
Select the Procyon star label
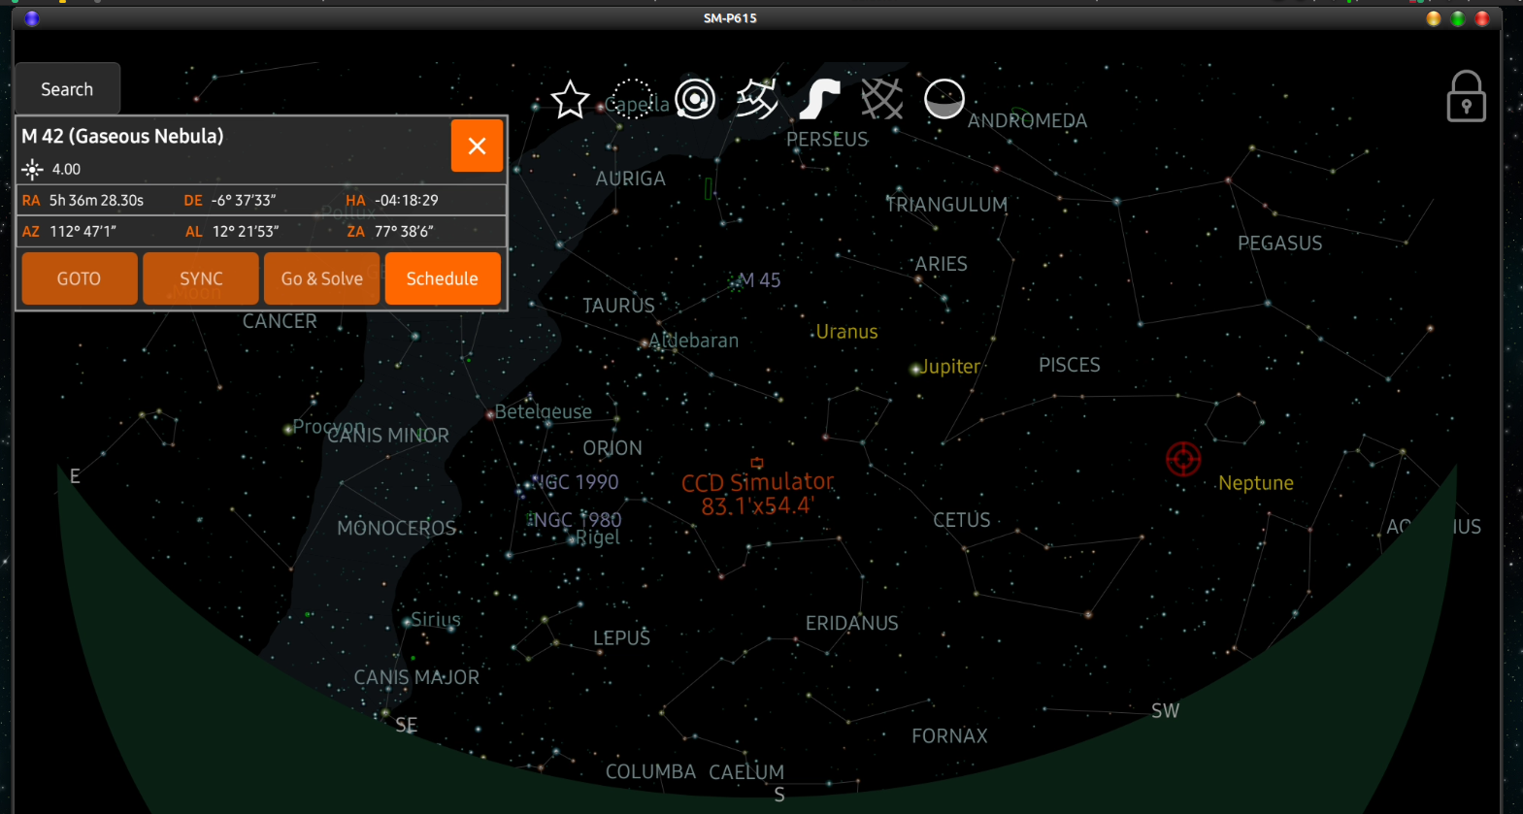click(329, 426)
